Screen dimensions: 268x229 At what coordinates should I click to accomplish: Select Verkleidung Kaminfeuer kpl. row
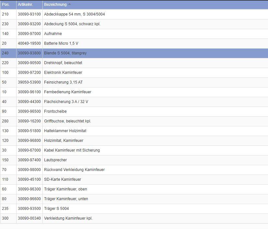point(68,218)
